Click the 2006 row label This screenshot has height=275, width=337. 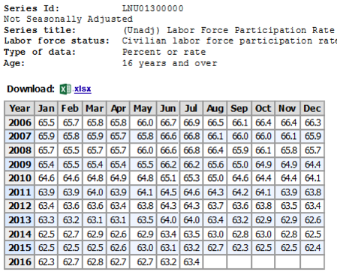(x=20, y=122)
